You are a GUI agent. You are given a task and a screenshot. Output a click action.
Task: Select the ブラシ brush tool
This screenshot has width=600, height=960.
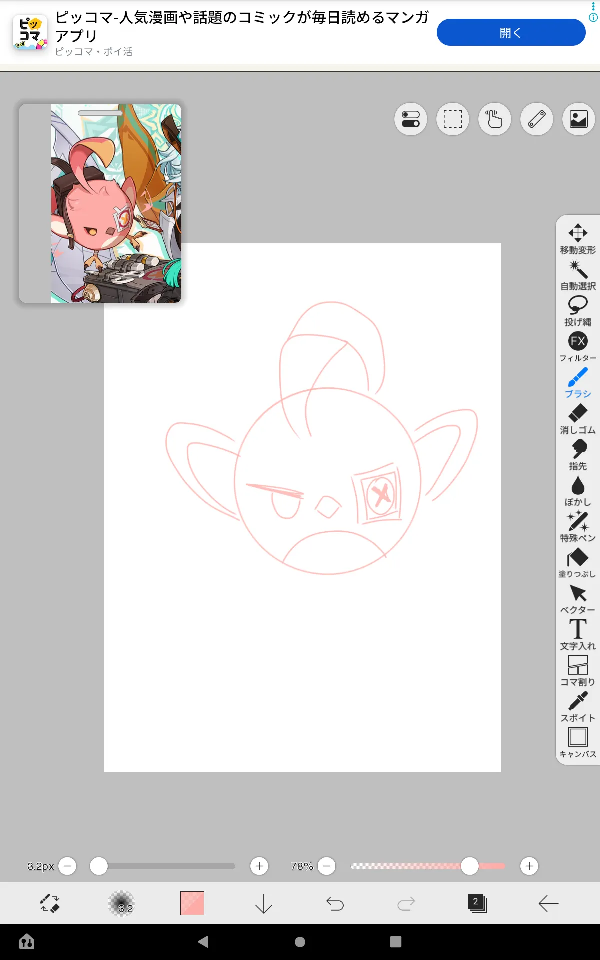coord(578,383)
